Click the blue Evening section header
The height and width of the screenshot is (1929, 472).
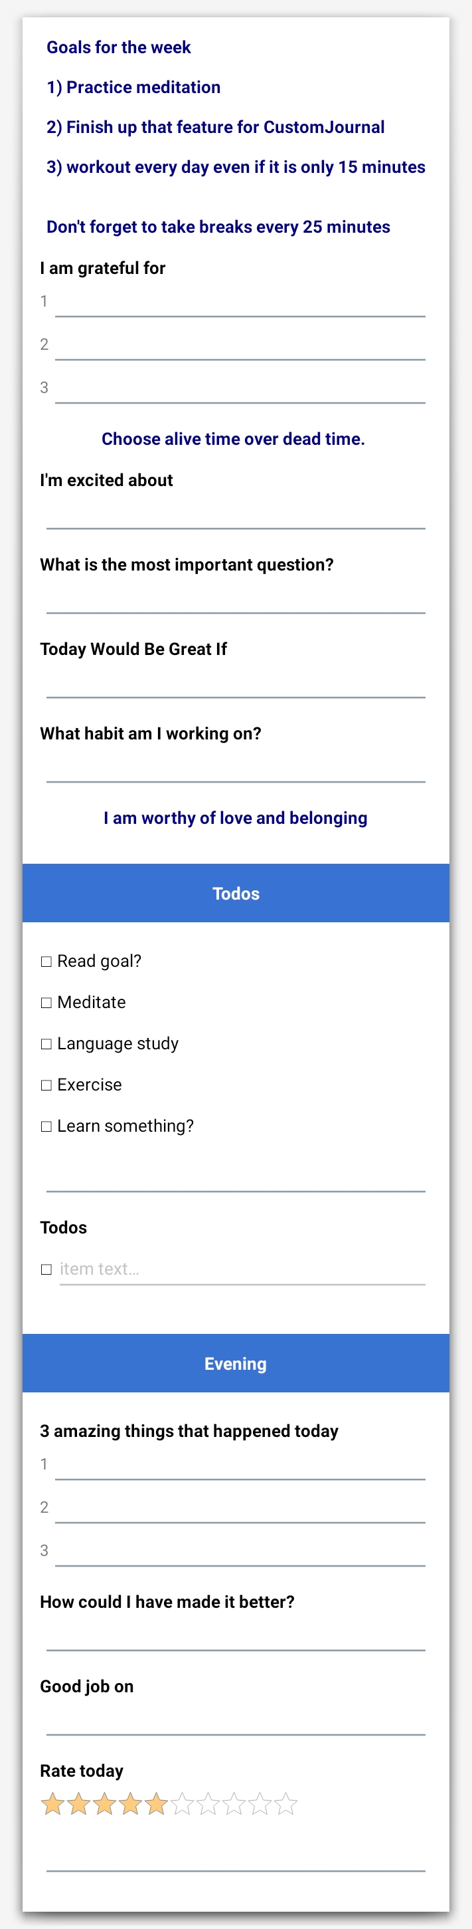click(236, 1364)
